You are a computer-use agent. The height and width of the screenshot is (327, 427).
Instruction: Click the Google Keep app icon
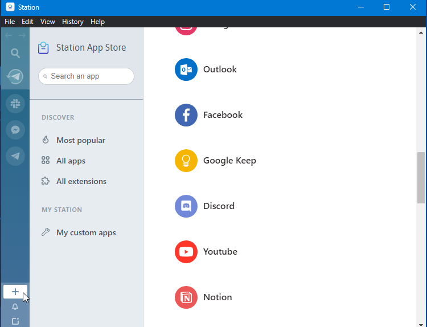[x=186, y=161]
